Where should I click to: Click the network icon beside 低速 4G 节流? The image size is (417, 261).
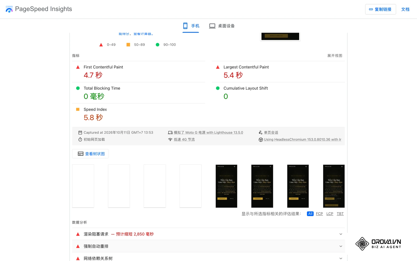pyautogui.click(x=170, y=139)
